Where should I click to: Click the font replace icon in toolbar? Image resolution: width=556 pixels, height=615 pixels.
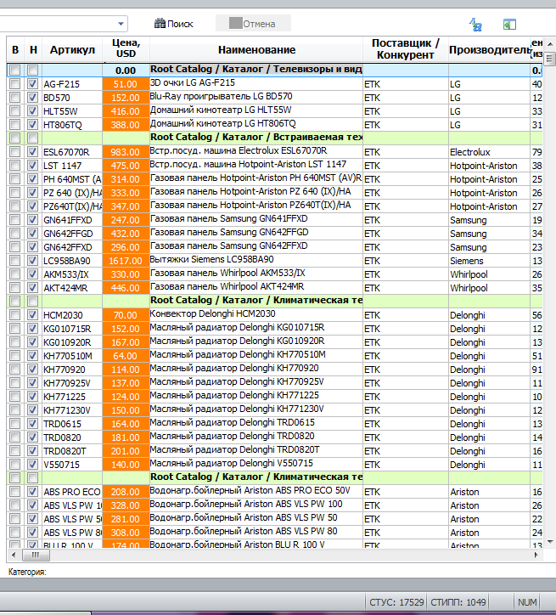click(x=475, y=25)
